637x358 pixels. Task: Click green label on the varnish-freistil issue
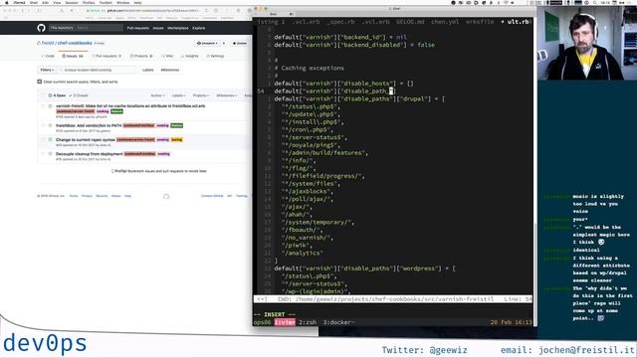116,111
